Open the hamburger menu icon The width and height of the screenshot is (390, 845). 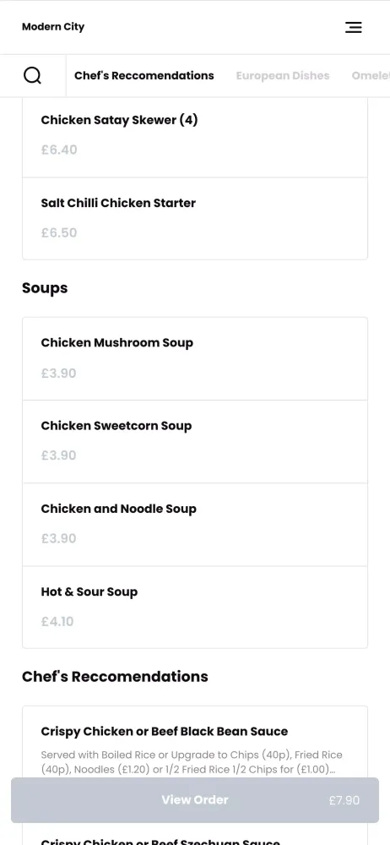(354, 27)
